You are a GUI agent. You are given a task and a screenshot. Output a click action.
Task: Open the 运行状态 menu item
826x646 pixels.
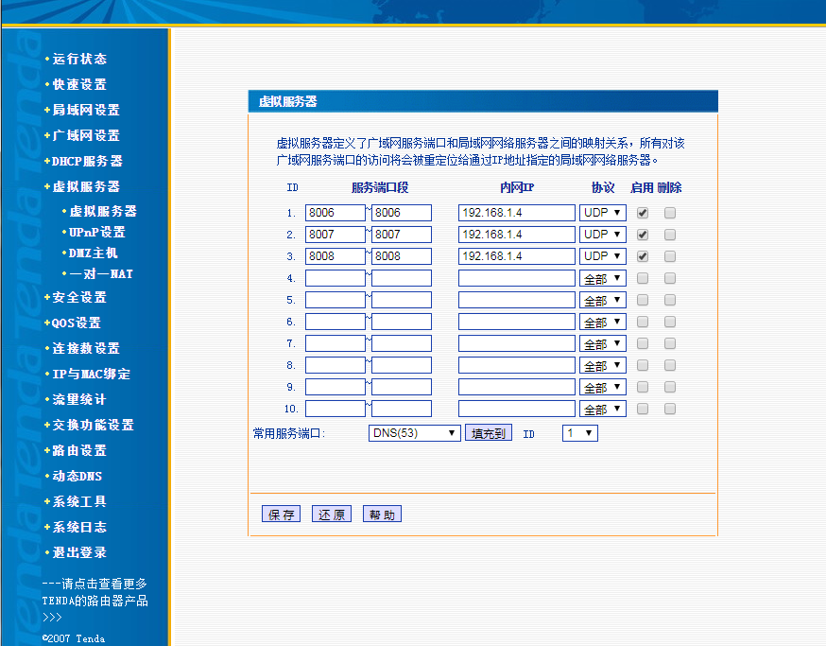pyautogui.click(x=79, y=59)
